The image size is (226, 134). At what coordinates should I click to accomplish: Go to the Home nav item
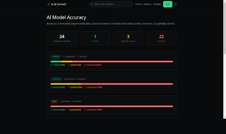coord(138,4)
